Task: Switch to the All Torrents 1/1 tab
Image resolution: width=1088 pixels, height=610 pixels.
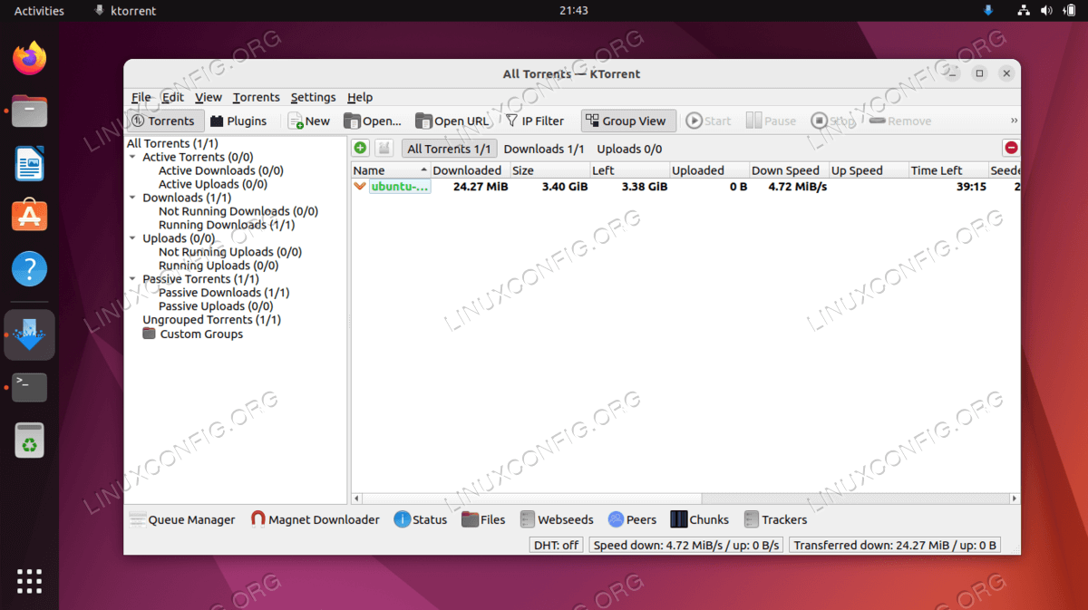Action: [449, 149]
